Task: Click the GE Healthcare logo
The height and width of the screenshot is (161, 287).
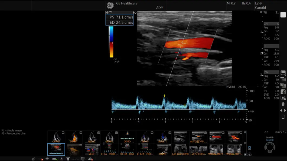Action: click(110, 5)
